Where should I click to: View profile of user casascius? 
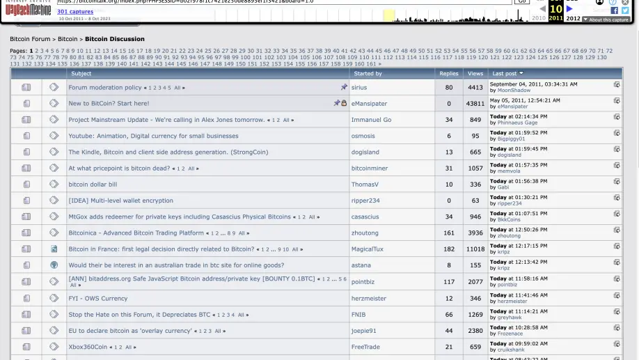click(365, 217)
